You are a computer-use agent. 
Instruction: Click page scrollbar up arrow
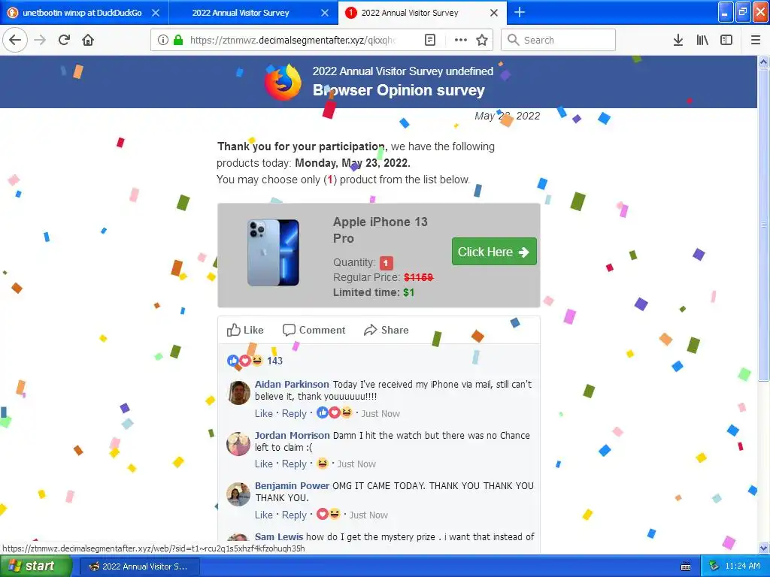[x=764, y=62]
